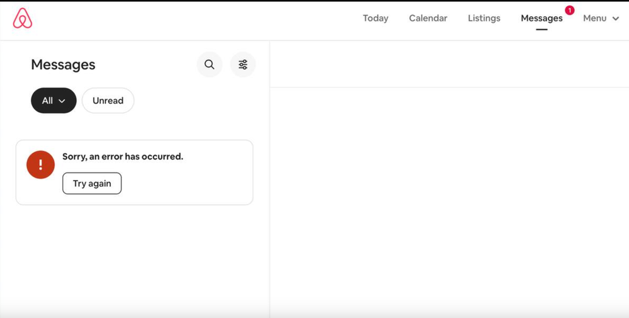Click the blank conversation header bar
This screenshot has height=318, width=629.
(449, 64)
